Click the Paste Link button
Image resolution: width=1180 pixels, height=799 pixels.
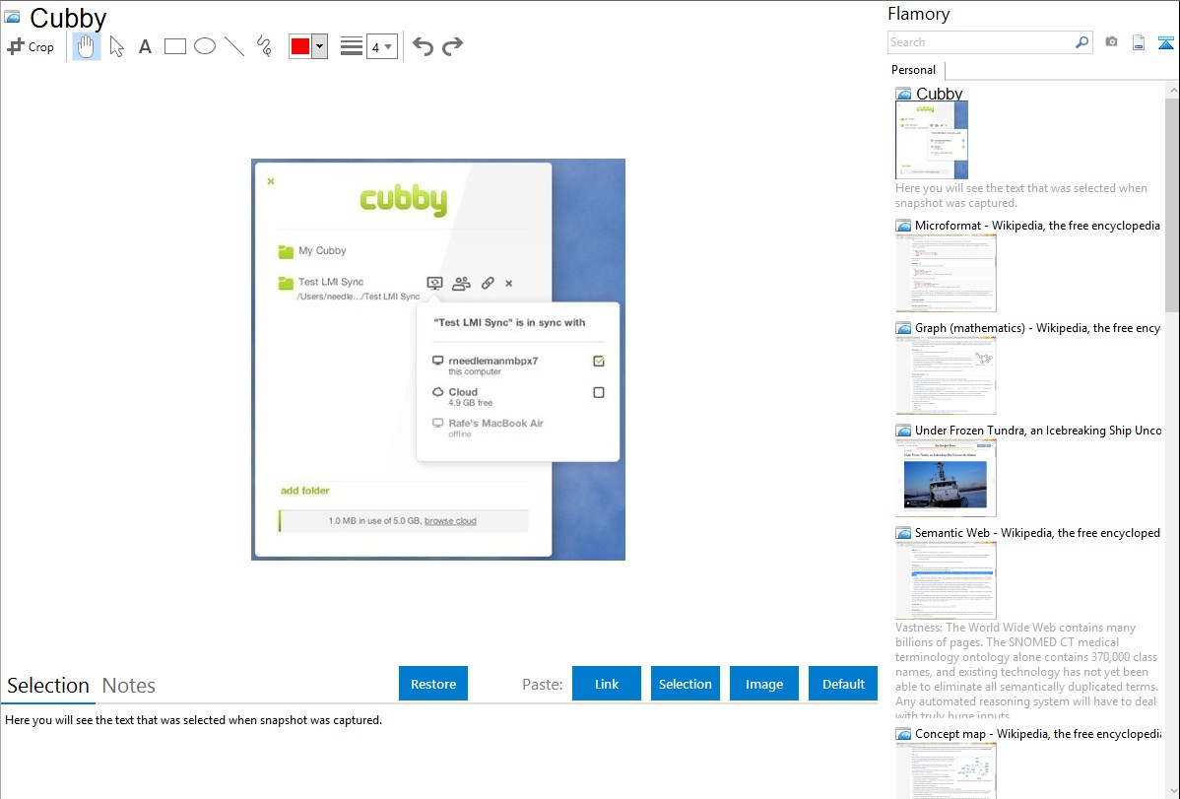pyautogui.click(x=607, y=684)
